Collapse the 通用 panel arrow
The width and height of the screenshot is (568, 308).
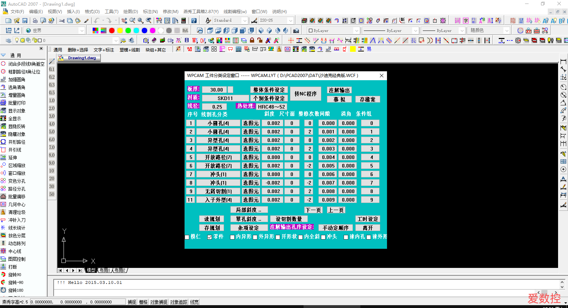(3, 55)
